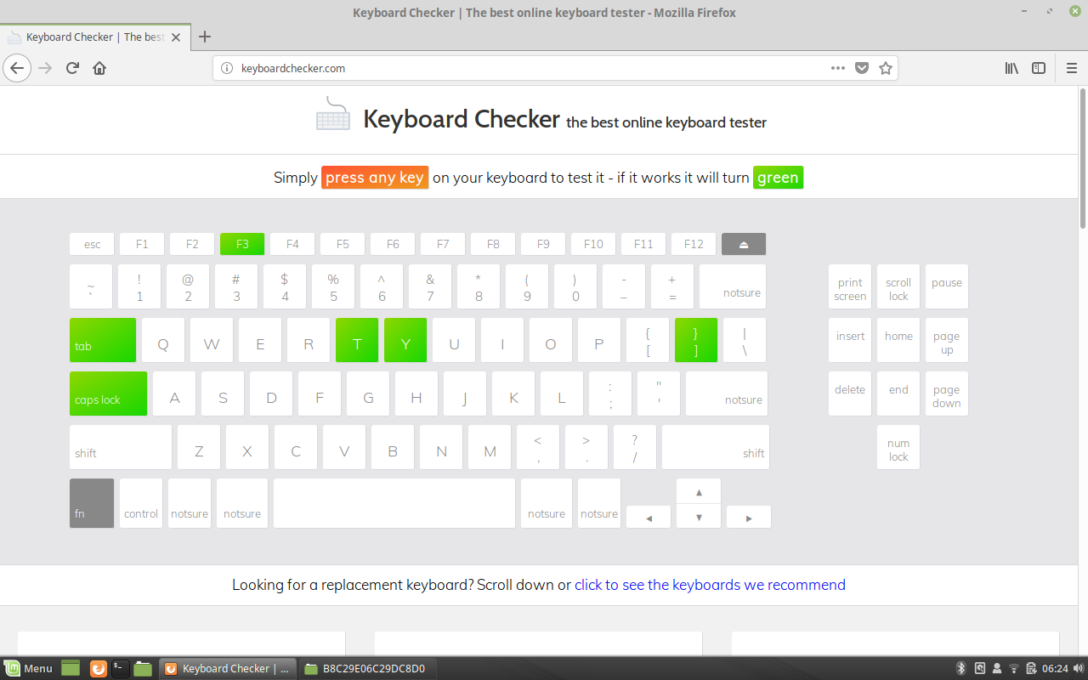
Task: Open the terminal from the panel
Action: point(121,668)
